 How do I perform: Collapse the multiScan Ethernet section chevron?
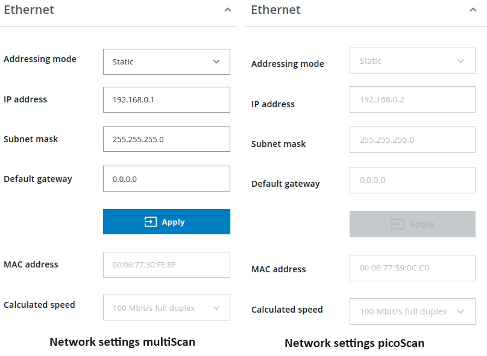(227, 10)
